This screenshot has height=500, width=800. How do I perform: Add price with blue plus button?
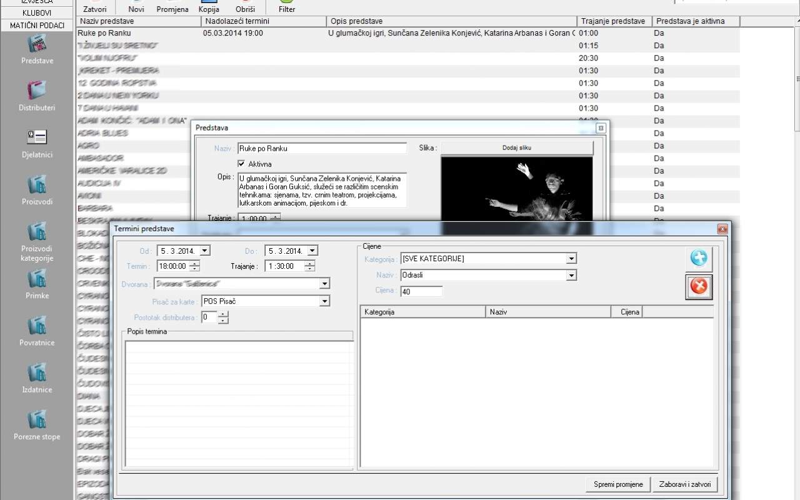pos(698,259)
